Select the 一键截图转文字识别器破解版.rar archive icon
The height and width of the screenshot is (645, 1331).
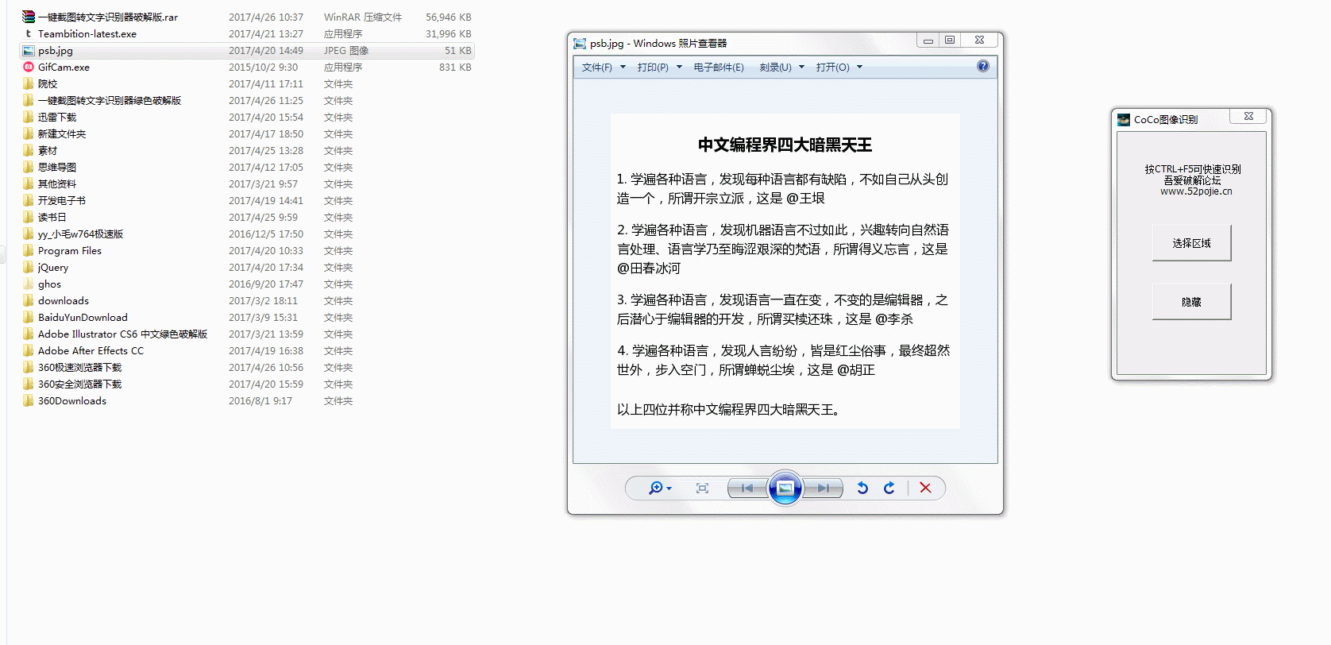[29, 17]
